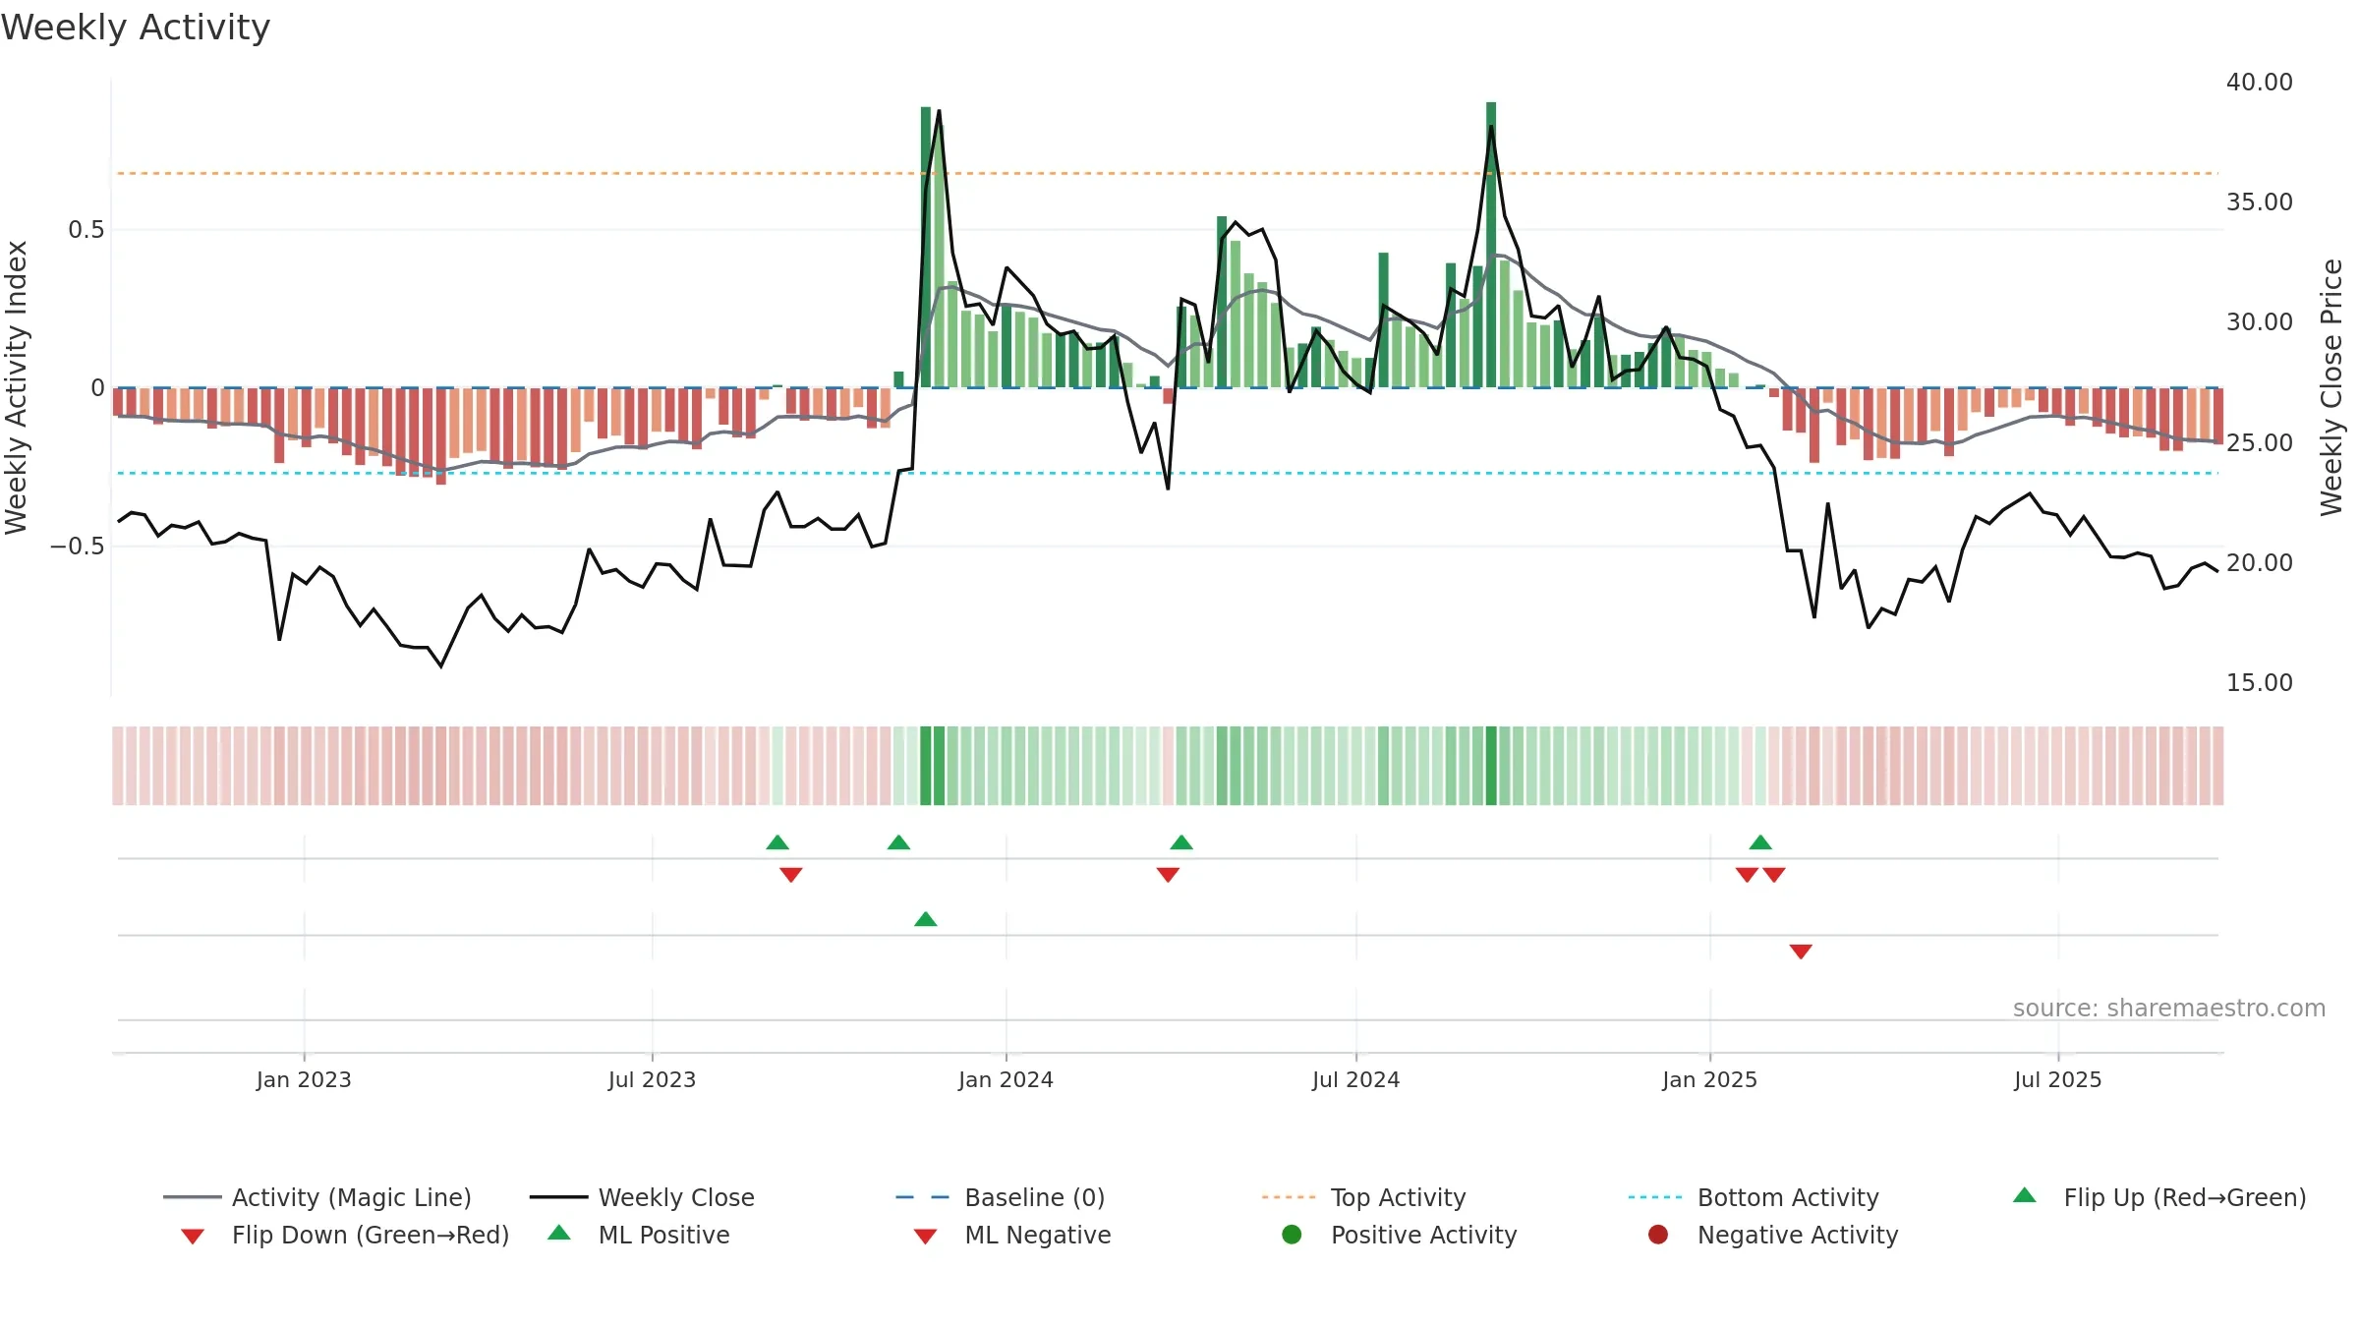Toggle the Activity (Magic Line) legend entry
This screenshot has width=2359, height=1327.
tap(317, 1197)
